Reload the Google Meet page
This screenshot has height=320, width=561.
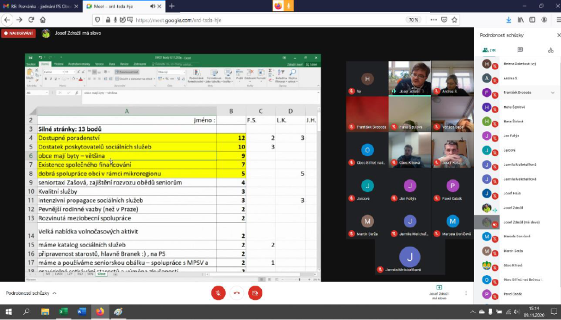31,20
